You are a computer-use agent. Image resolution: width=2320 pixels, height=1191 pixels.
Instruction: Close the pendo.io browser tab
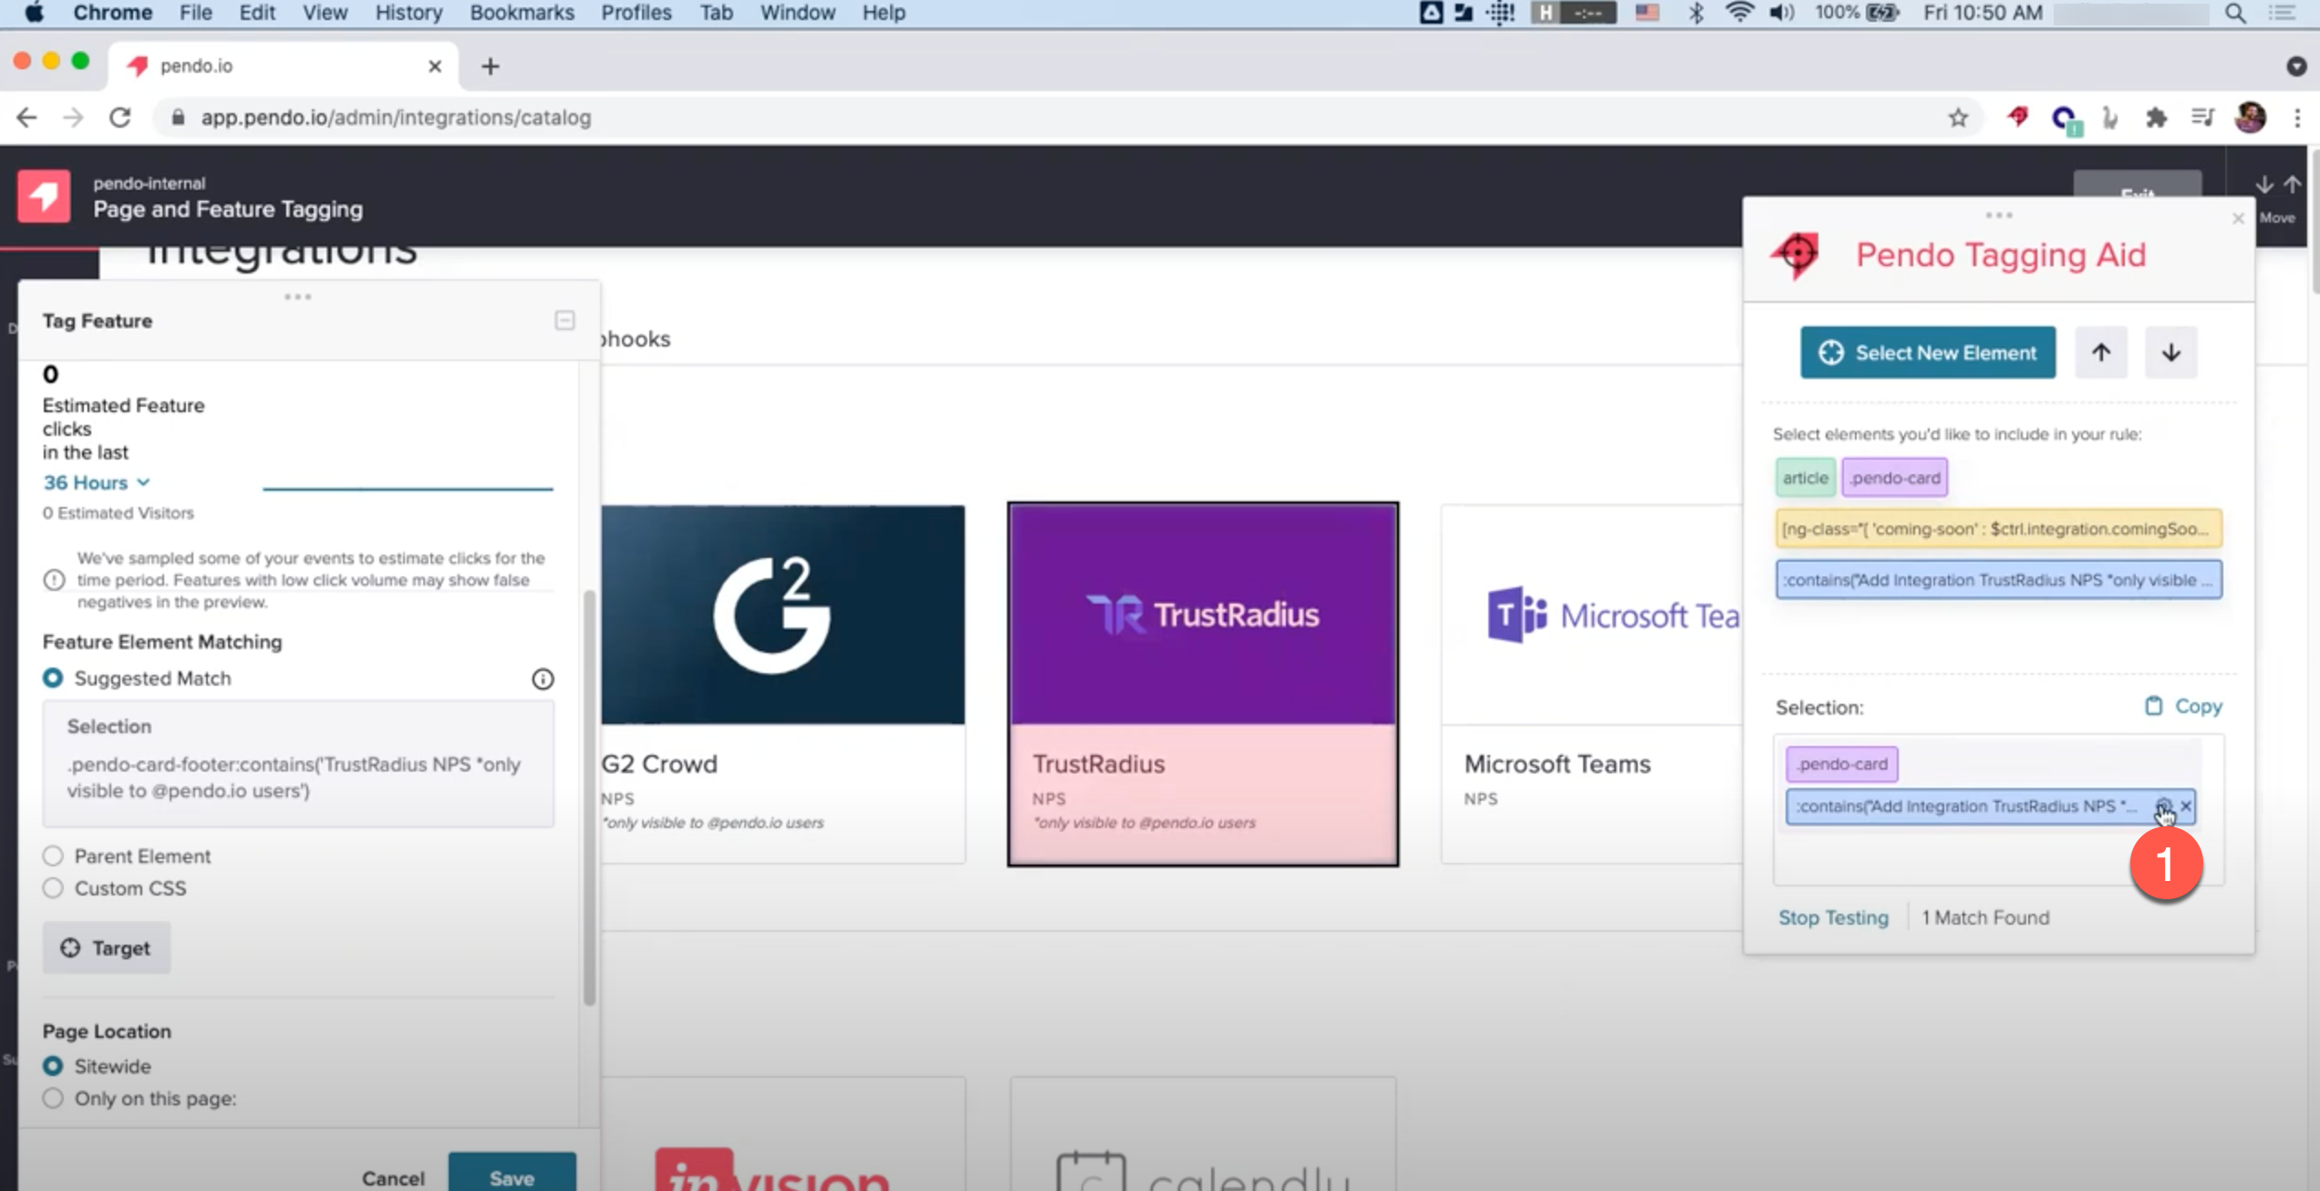(435, 67)
